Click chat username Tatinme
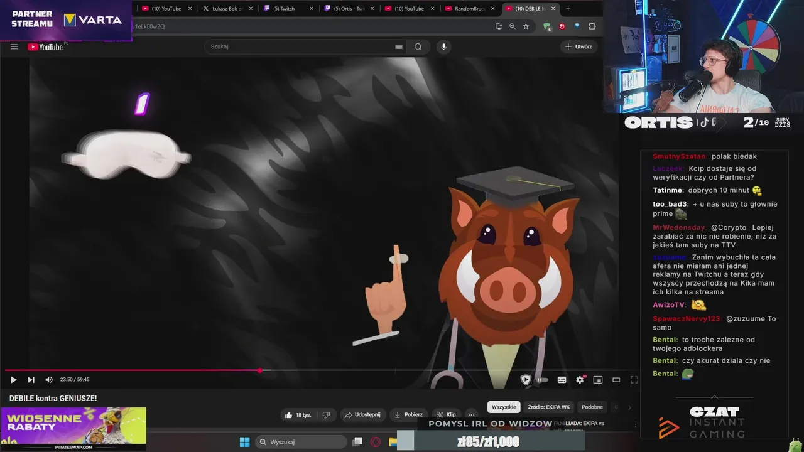804x452 pixels. [668, 190]
